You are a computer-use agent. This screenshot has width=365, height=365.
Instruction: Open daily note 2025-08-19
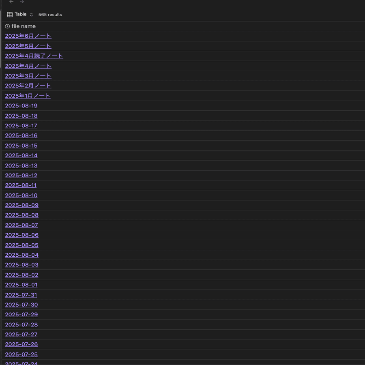pos(21,106)
